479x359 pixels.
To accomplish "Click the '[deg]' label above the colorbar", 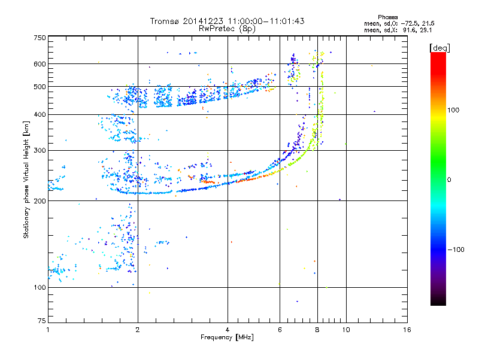I will point(439,48).
